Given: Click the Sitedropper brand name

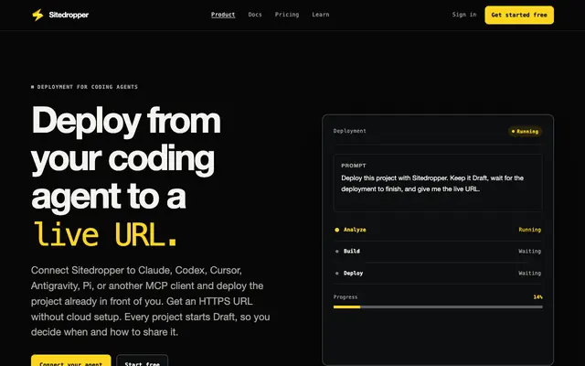Looking at the screenshot, I should point(69,15).
